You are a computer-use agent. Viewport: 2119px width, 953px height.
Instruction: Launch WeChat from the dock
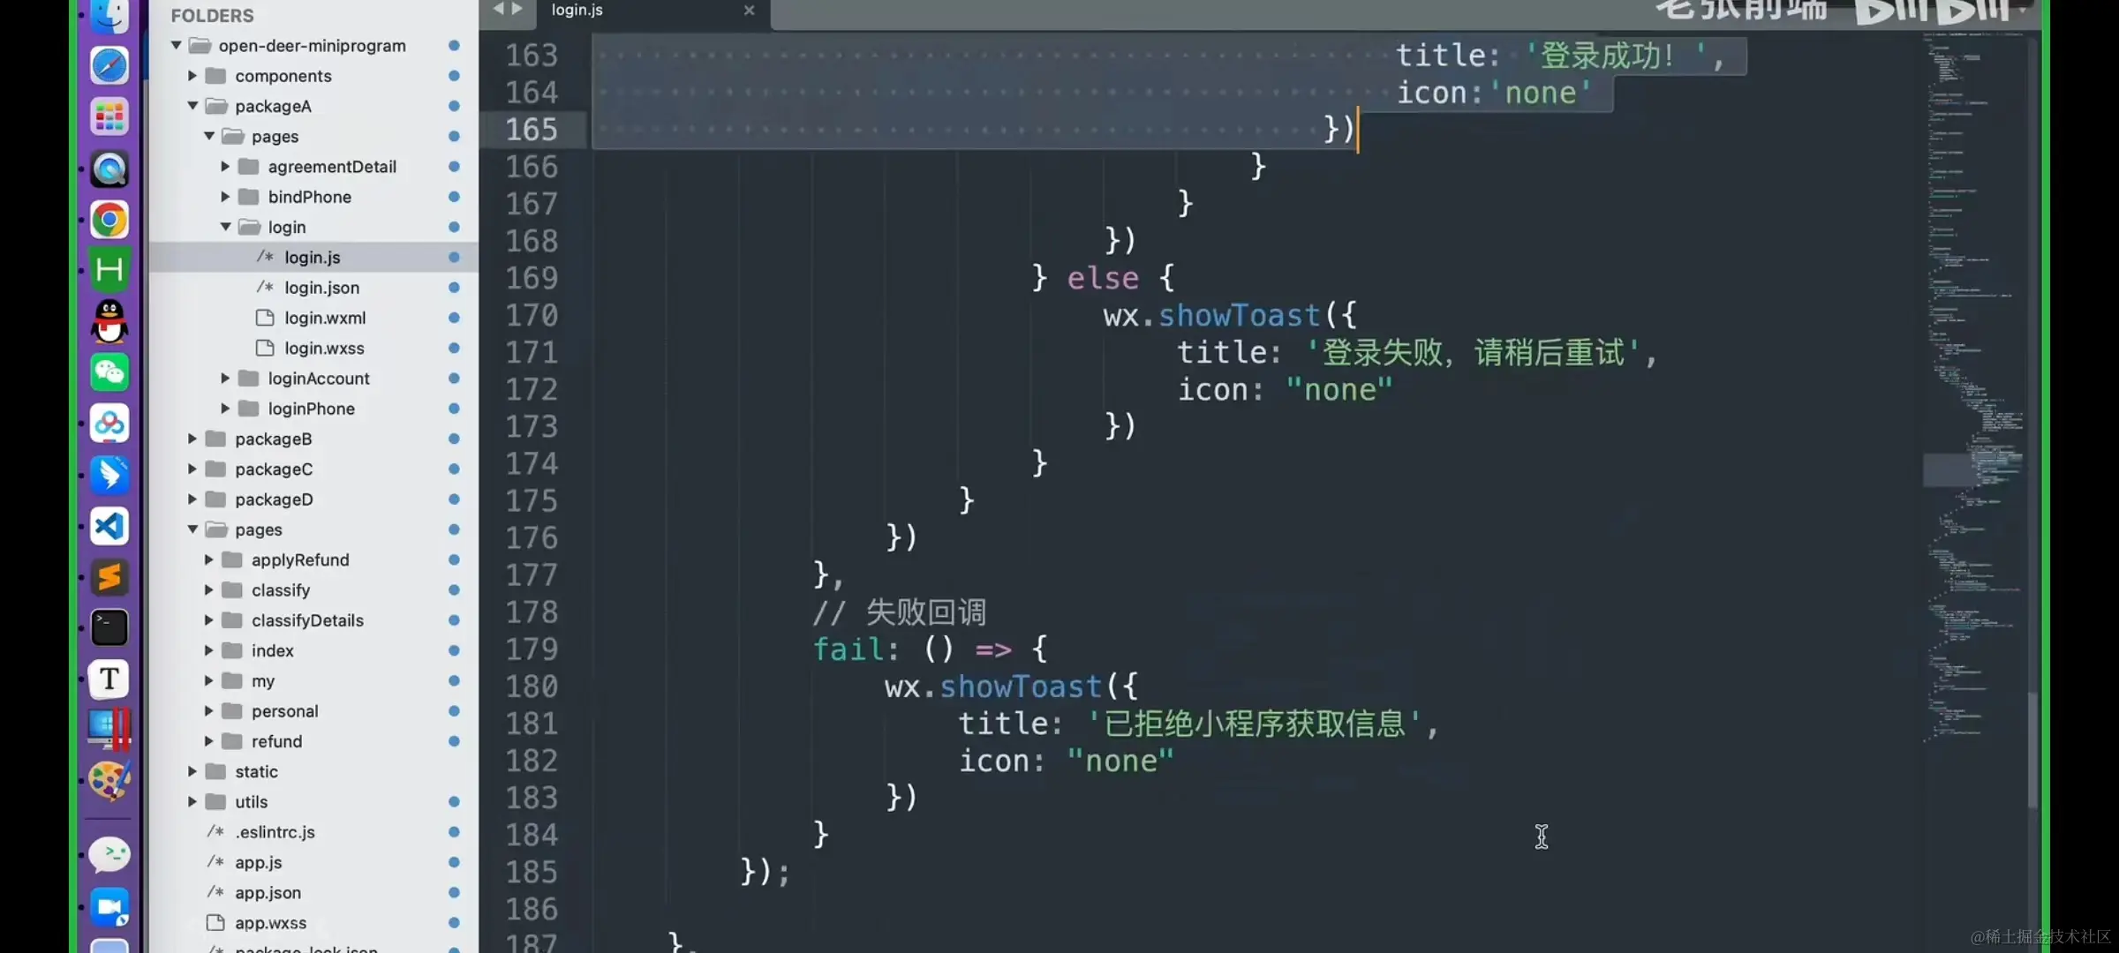coord(109,372)
